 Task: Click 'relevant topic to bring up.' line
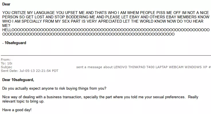pos(23,101)
